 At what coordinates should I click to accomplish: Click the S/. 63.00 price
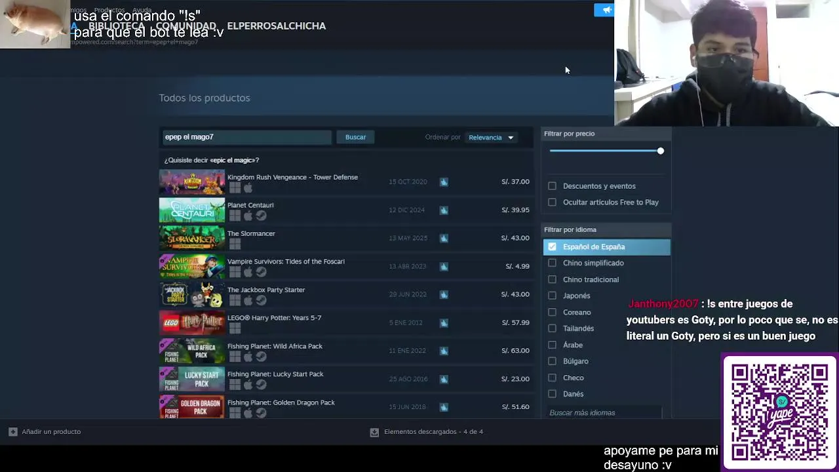pos(515,351)
